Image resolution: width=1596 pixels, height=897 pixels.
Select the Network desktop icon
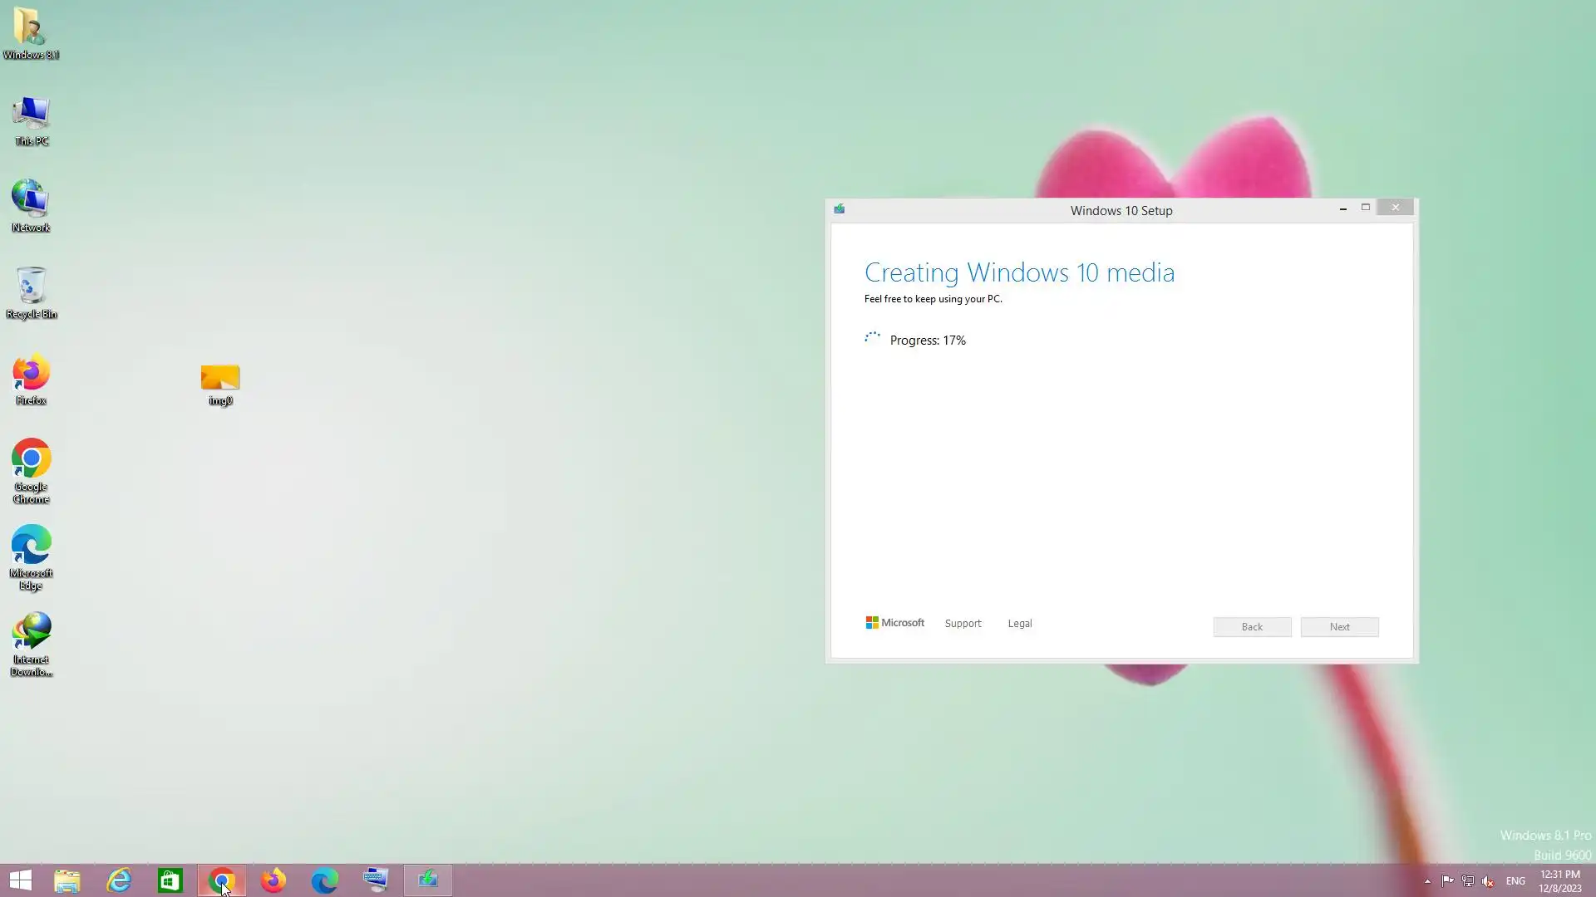tap(31, 204)
